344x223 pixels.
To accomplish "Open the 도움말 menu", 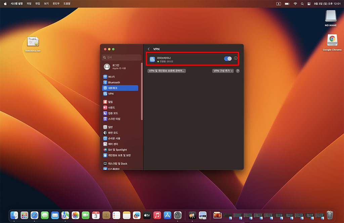I will (x=67, y=4).
